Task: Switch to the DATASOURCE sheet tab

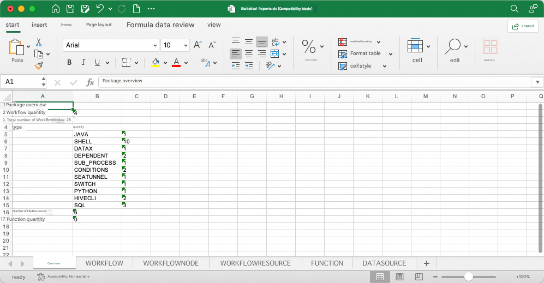Action: point(384,263)
